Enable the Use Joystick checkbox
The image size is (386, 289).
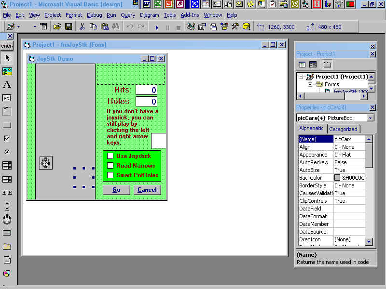pyautogui.click(x=110, y=156)
